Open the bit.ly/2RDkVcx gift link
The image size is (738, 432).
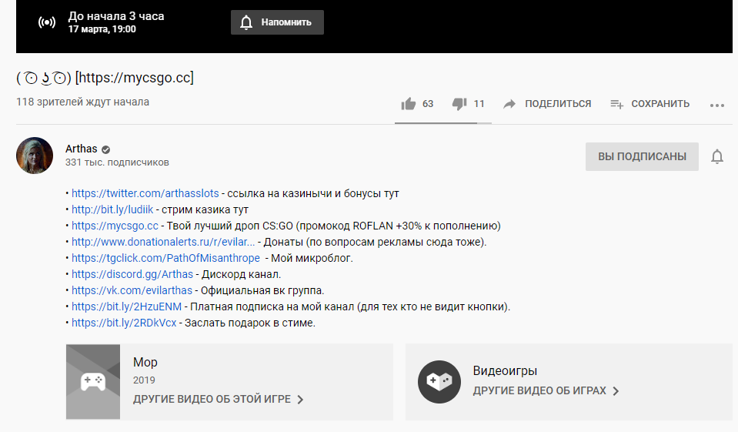coord(124,323)
